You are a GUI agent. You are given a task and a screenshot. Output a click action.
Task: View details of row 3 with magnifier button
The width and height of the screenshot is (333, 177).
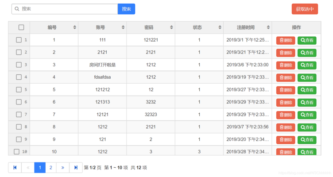[x=307, y=65]
